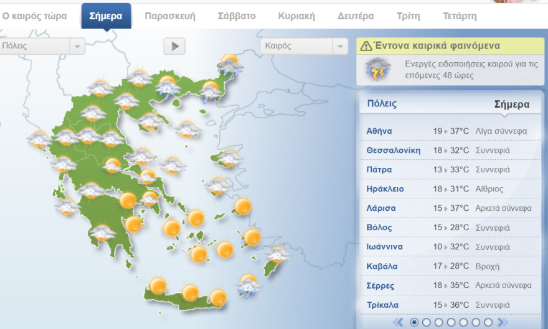Switch to the Παρασκευή tab
Viewport: 548px width, 329px height.
tap(170, 16)
